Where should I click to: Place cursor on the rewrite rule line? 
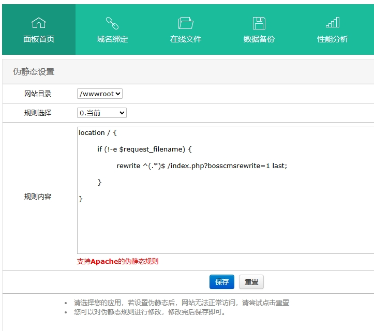[x=201, y=165]
